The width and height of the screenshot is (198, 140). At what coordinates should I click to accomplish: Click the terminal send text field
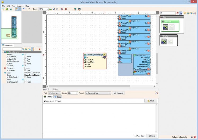pyautogui.click(x=89, y=136)
